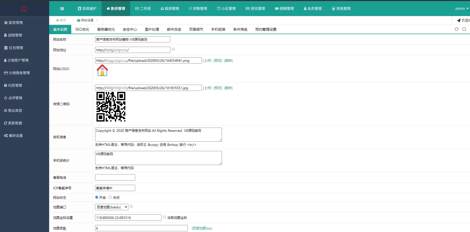Expand the admin user dropdown
Viewport: 470px width, 232px height.
[x=462, y=9]
